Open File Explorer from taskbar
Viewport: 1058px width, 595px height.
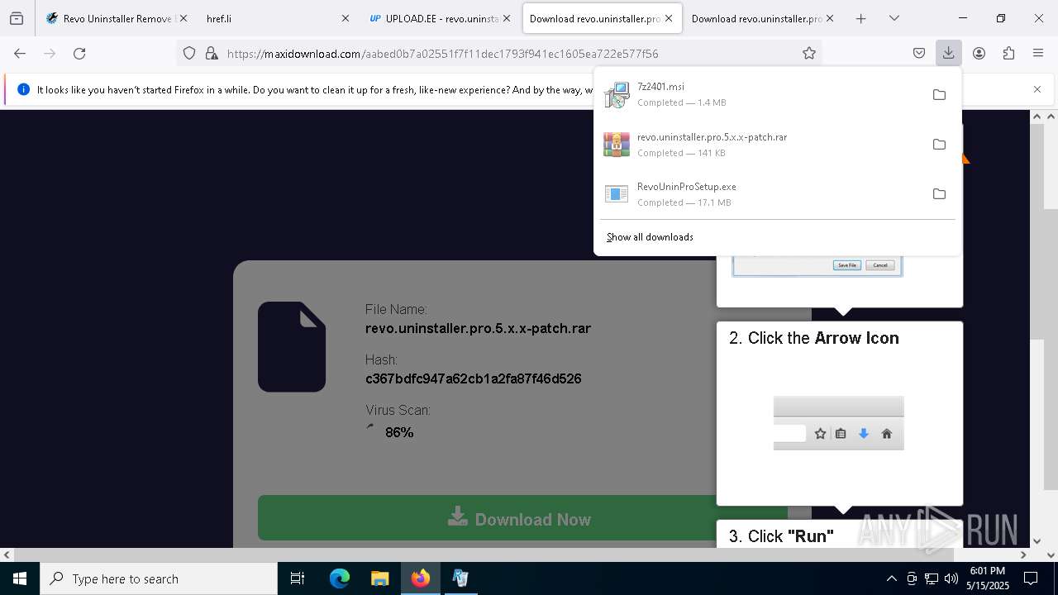pyautogui.click(x=379, y=578)
